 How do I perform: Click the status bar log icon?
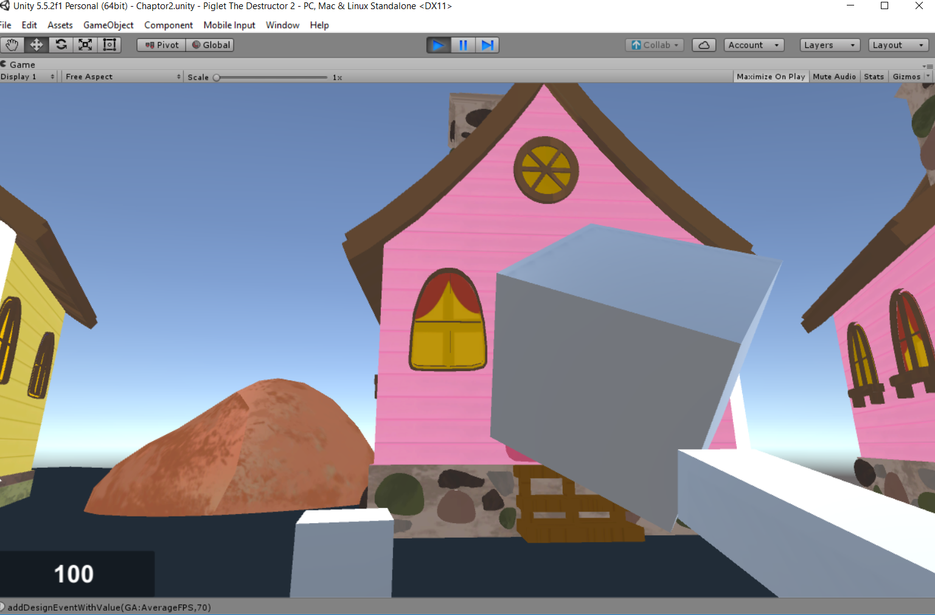(x=2, y=607)
